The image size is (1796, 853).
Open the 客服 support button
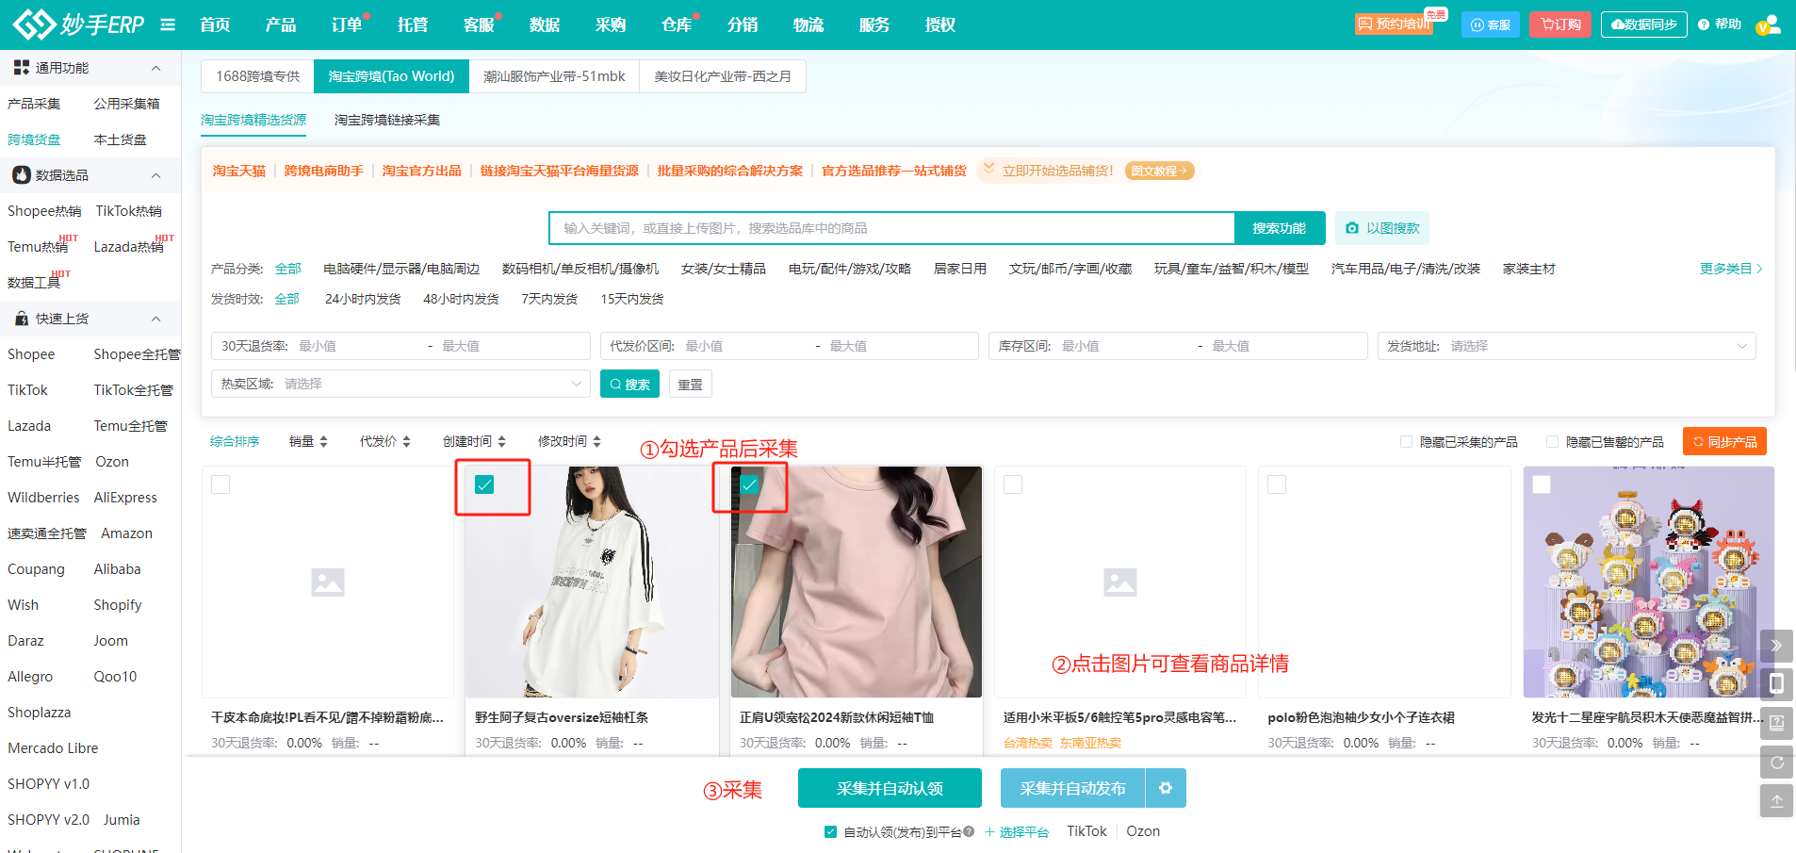coord(1491,25)
